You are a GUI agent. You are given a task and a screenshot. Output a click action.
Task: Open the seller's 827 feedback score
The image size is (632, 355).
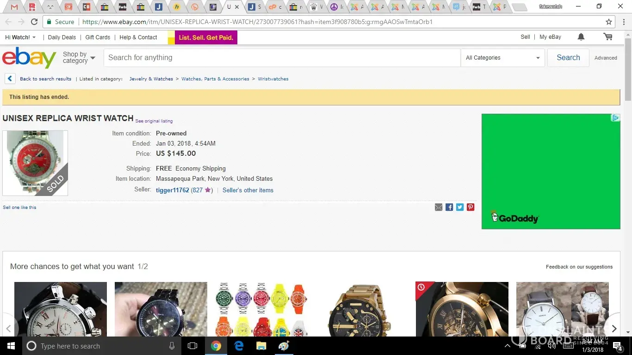click(x=197, y=190)
